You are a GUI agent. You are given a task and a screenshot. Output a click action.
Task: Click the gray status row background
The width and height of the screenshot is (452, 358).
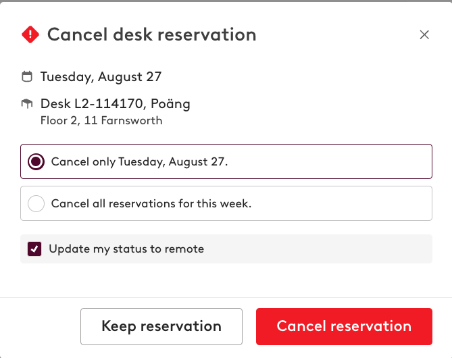(317, 249)
